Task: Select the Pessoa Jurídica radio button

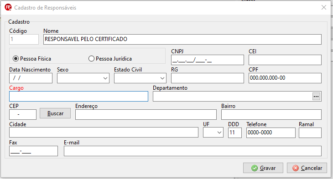Action: [91, 59]
